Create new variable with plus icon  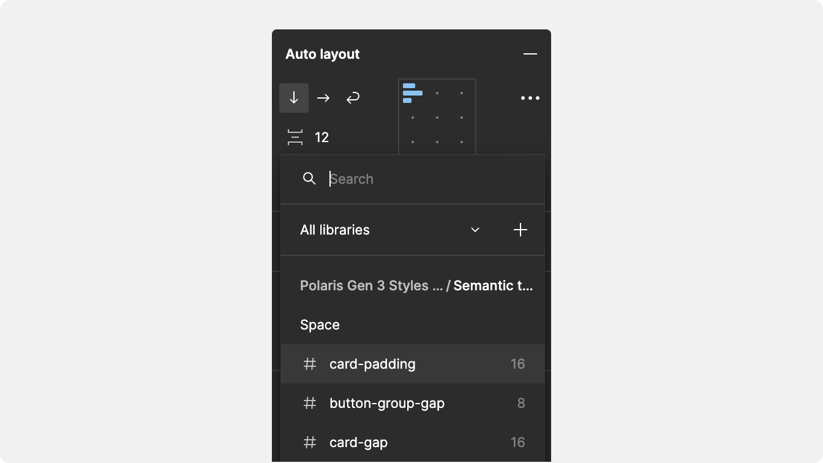520,230
